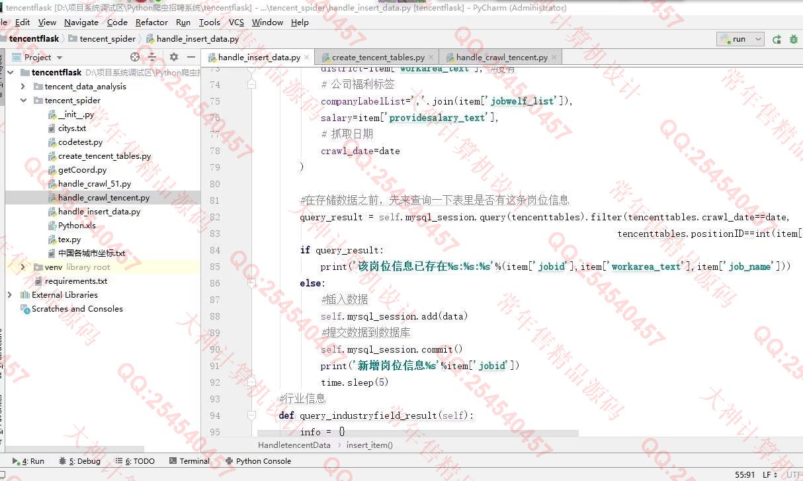Open the Edit menu

[22, 22]
